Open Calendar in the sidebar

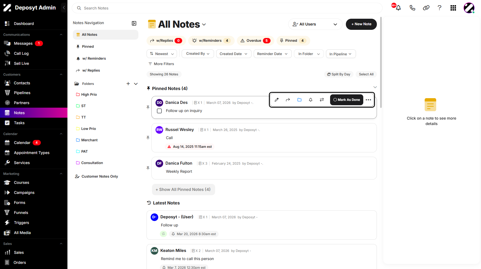click(34, 143)
